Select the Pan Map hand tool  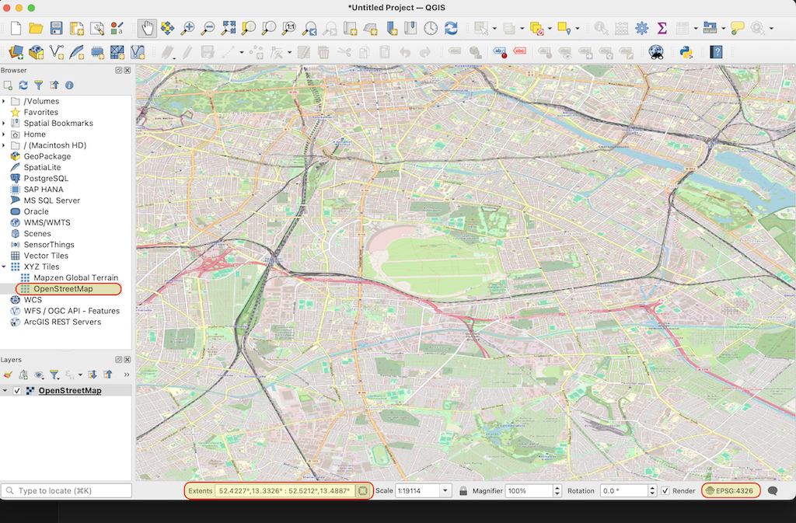147,28
